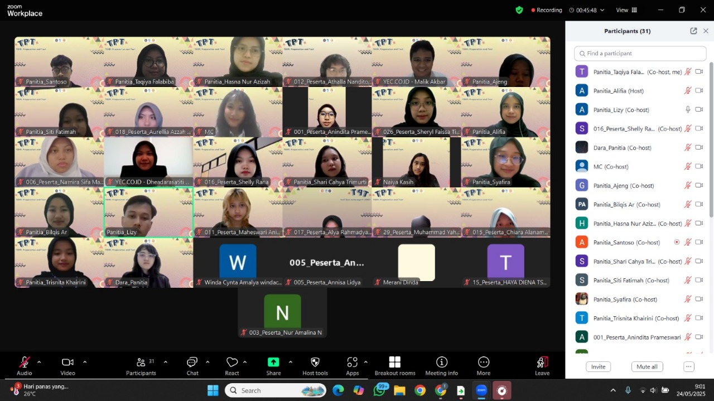The width and height of the screenshot is (714, 401).
Task: Click the green Share screen icon
Action: pos(273,362)
